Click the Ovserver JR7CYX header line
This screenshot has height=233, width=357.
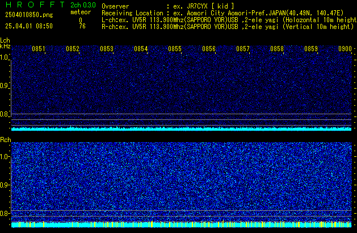coord(168,6)
